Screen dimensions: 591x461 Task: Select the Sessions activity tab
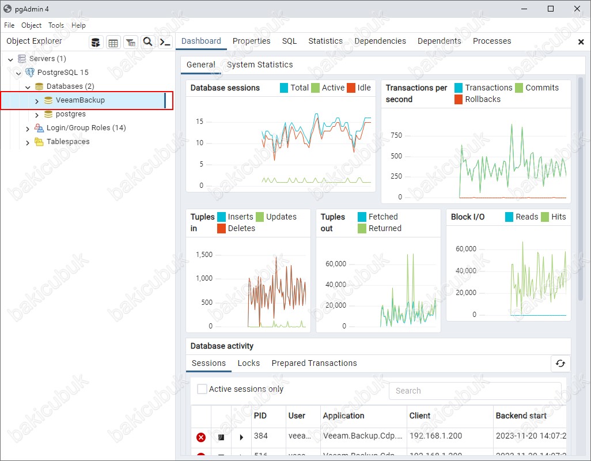coord(209,363)
